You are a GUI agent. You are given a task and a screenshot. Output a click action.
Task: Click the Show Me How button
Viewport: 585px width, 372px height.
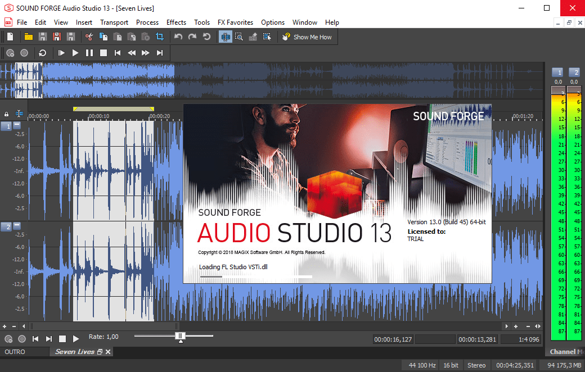pos(307,37)
